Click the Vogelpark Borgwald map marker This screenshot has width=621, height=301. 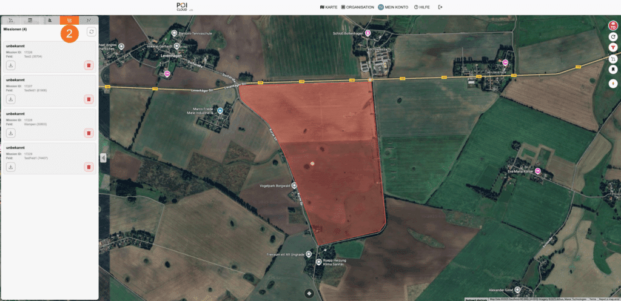pos(294,185)
